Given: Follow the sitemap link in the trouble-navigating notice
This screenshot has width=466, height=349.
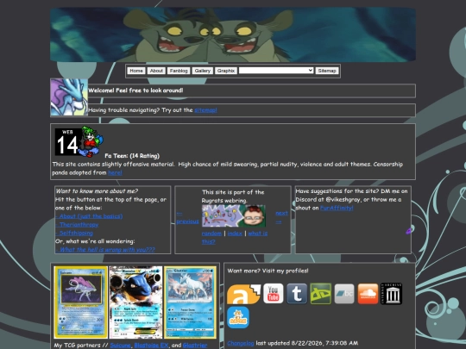Looking at the screenshot, I should pos(205,110).
